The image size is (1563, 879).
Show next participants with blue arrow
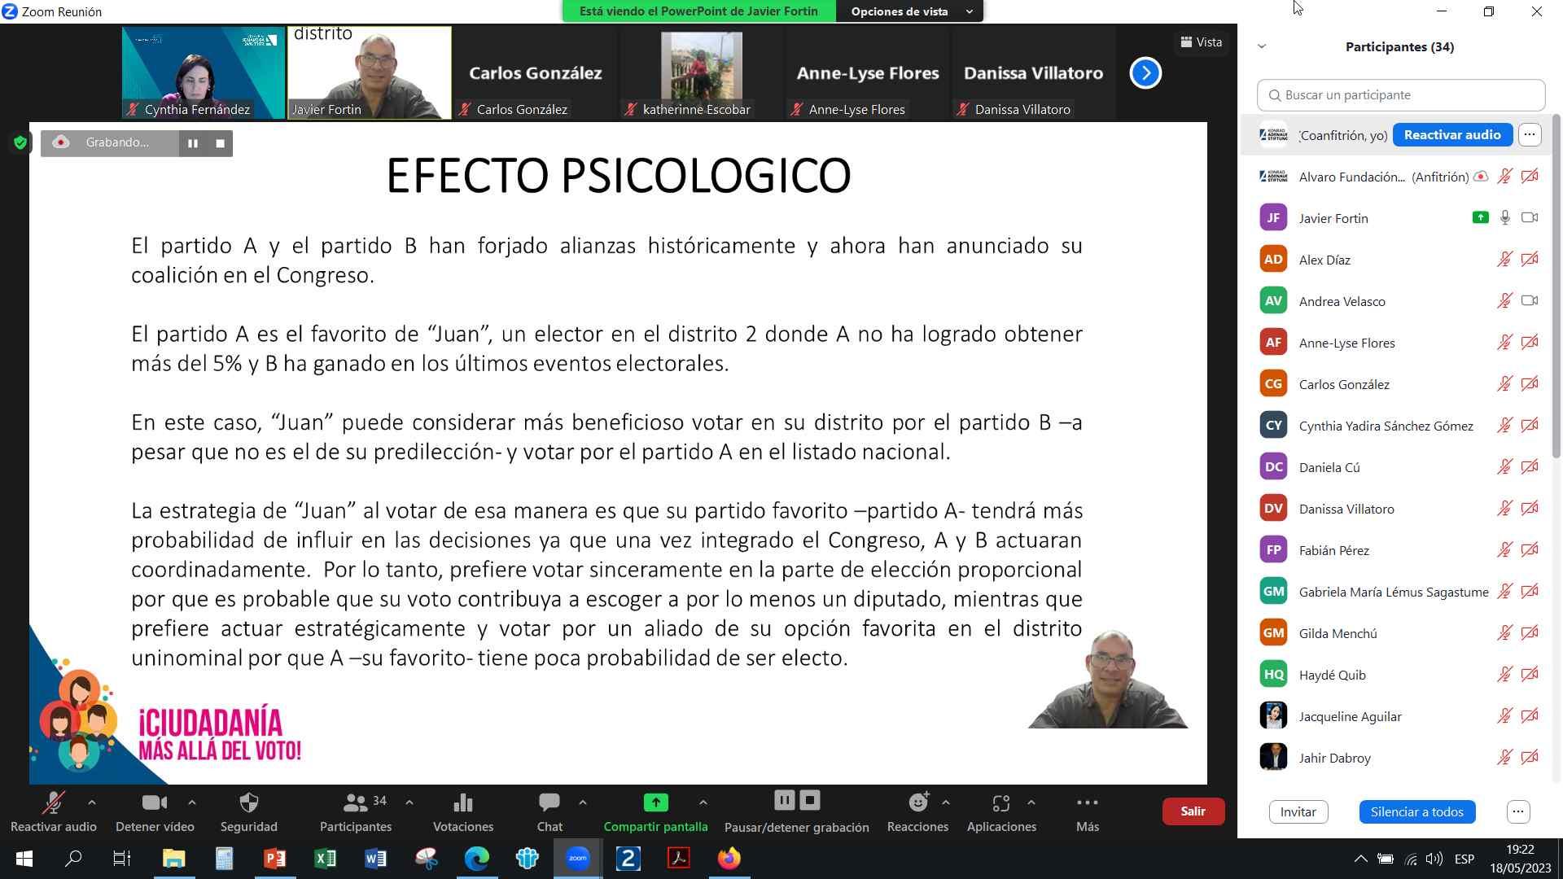(x=1145, y=73)
